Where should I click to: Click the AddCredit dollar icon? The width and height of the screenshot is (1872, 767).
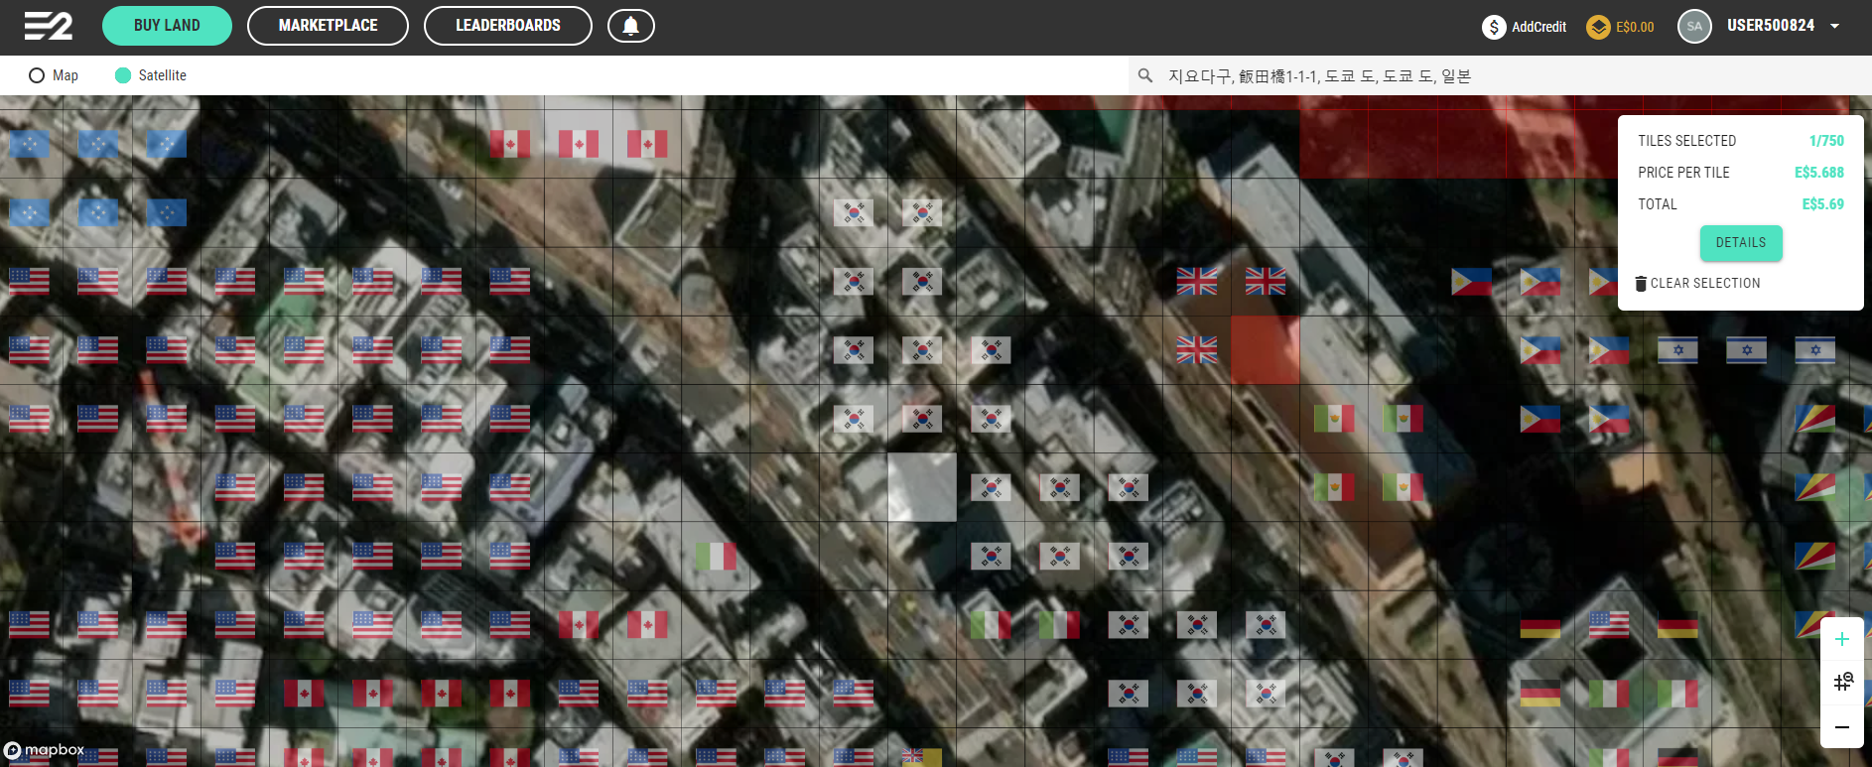[1494, 27]
